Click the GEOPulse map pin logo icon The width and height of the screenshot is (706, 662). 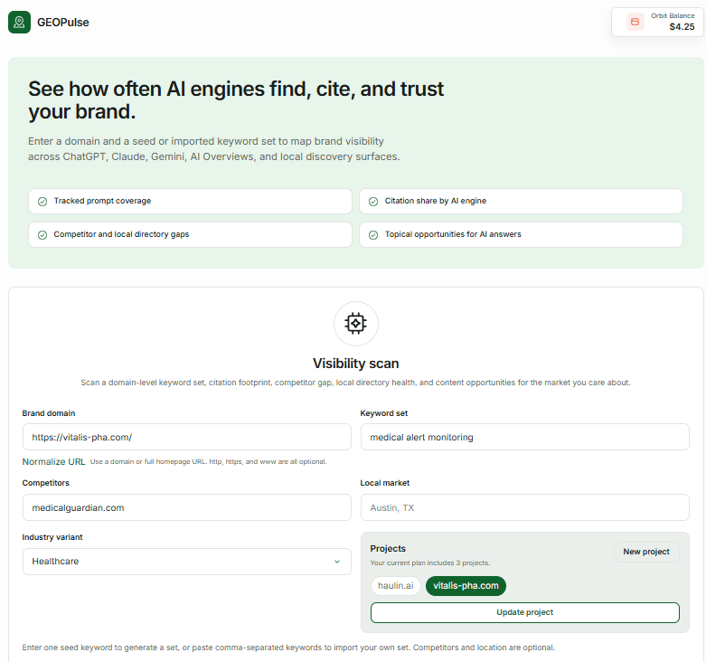coord(19,22)
